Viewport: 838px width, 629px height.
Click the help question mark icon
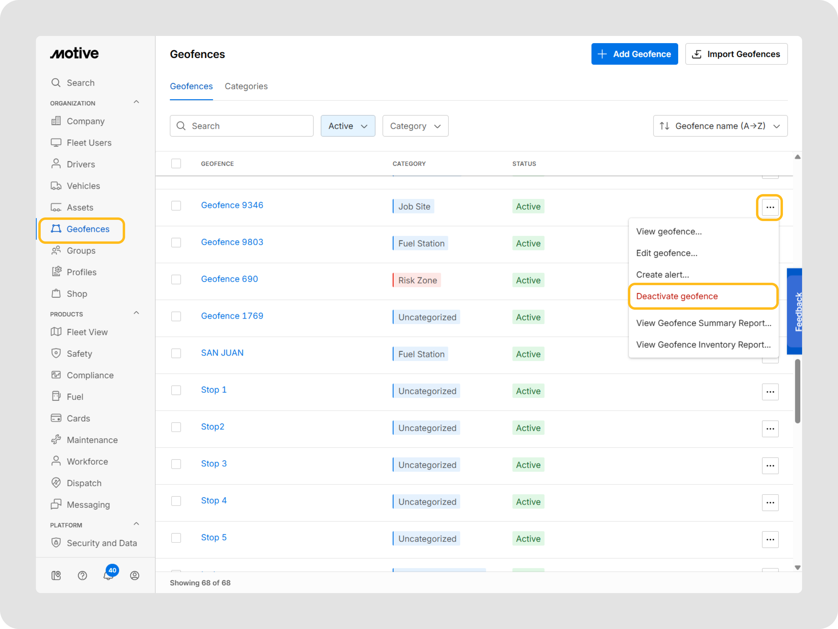click(x=82, y=576)
